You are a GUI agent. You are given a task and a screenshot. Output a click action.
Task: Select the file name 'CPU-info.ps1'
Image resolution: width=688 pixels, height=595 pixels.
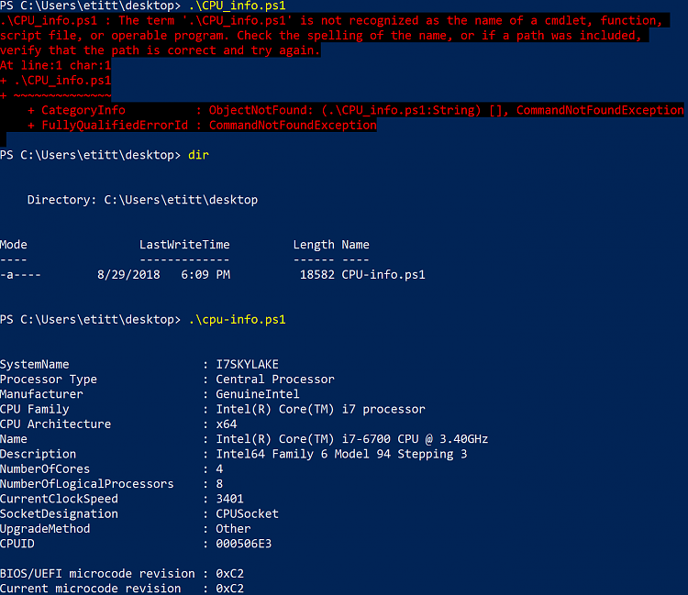pyautogui.click(x=383, y=274)
